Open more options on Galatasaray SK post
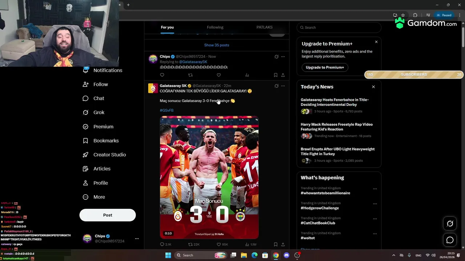Image resolution: width=465 pixels, height=261 pixels. [283, 86]
